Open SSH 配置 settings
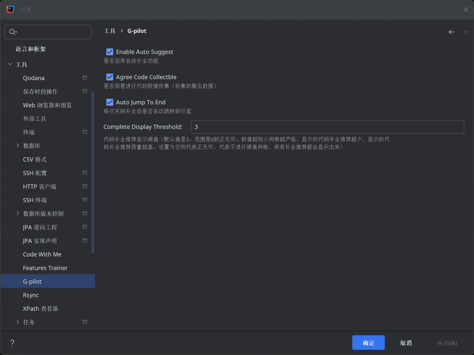The image size is (474, 355). click(48, 173)
